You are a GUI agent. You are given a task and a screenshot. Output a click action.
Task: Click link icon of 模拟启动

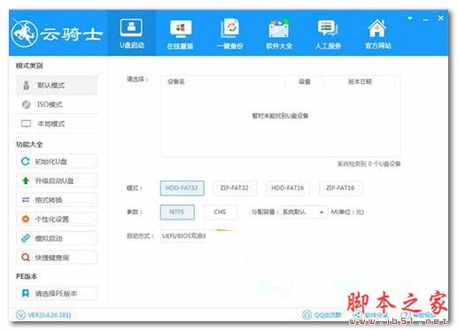click(26, 238)
